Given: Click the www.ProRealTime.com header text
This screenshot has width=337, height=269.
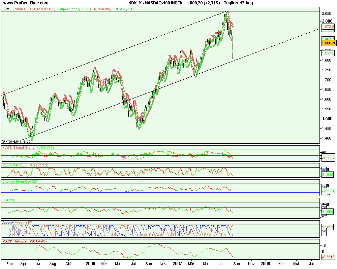Looking at the screenshot, I should tap(26, 3).
